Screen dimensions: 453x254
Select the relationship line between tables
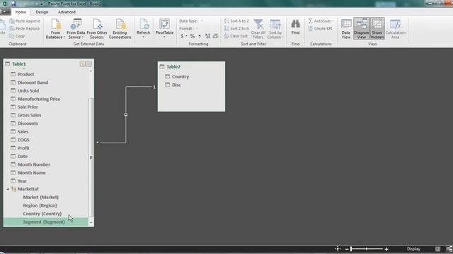click(126, 114)
